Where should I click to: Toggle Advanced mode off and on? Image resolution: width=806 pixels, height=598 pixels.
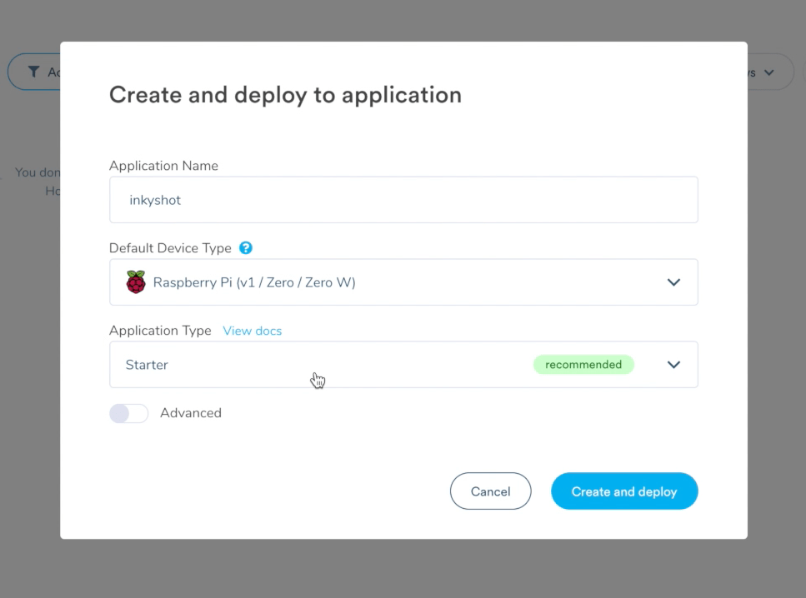[128, 413]
